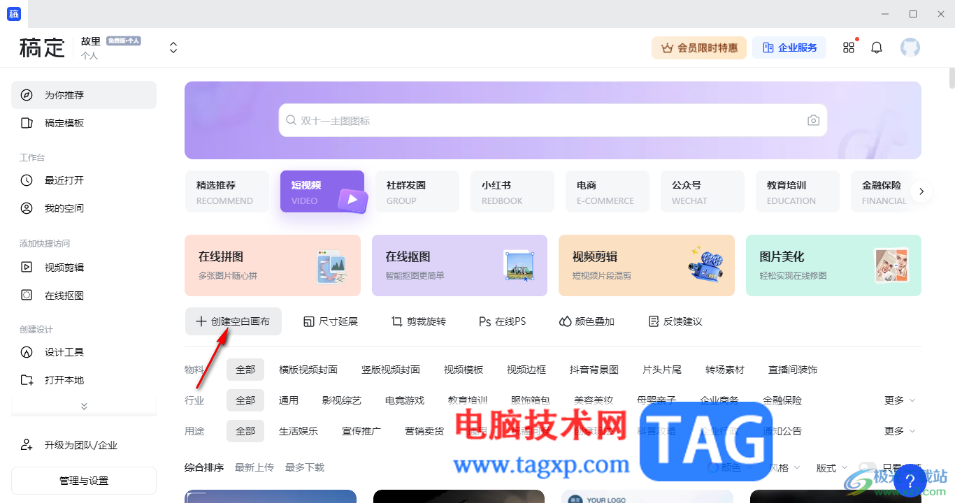Expand the workspace switcher arrows beside 故里
Screen dimensions: 955x503
coord(173,48)
